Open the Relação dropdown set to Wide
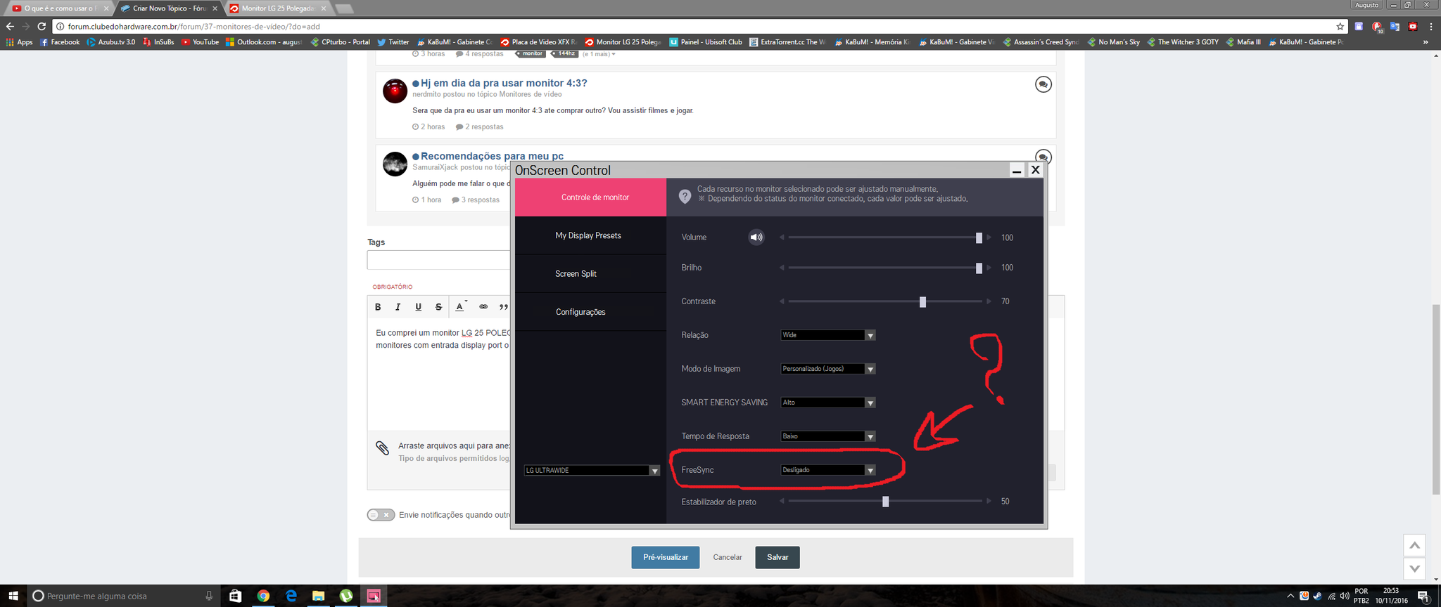 (x=828, y=335)
